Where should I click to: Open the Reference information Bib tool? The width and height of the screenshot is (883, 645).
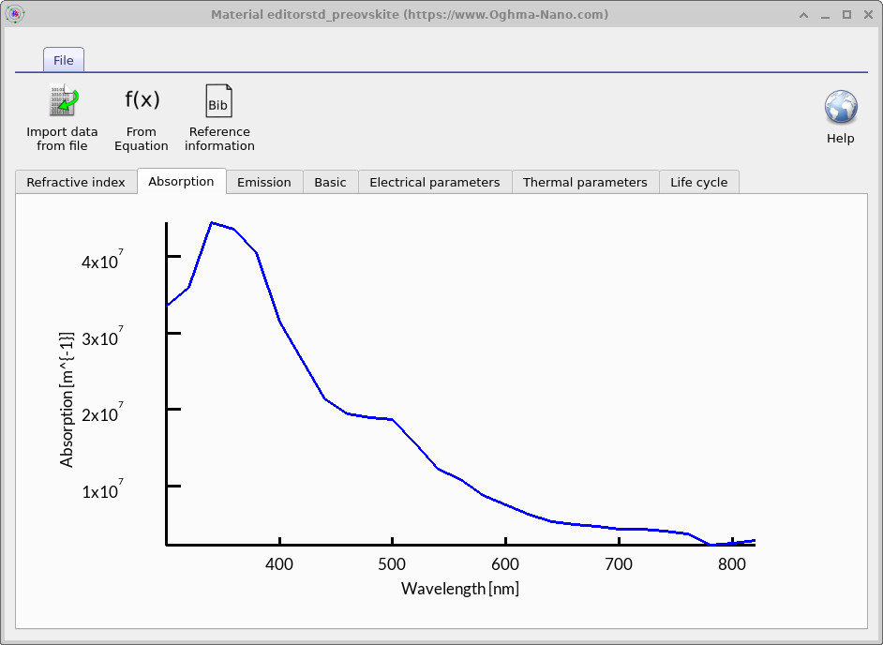[x=218, y=99]
